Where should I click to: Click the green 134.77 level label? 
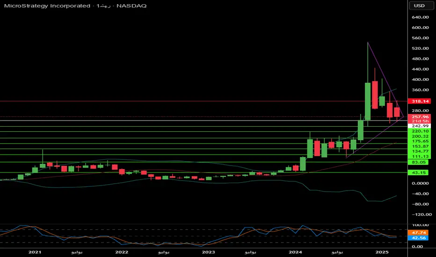(419, 151)
